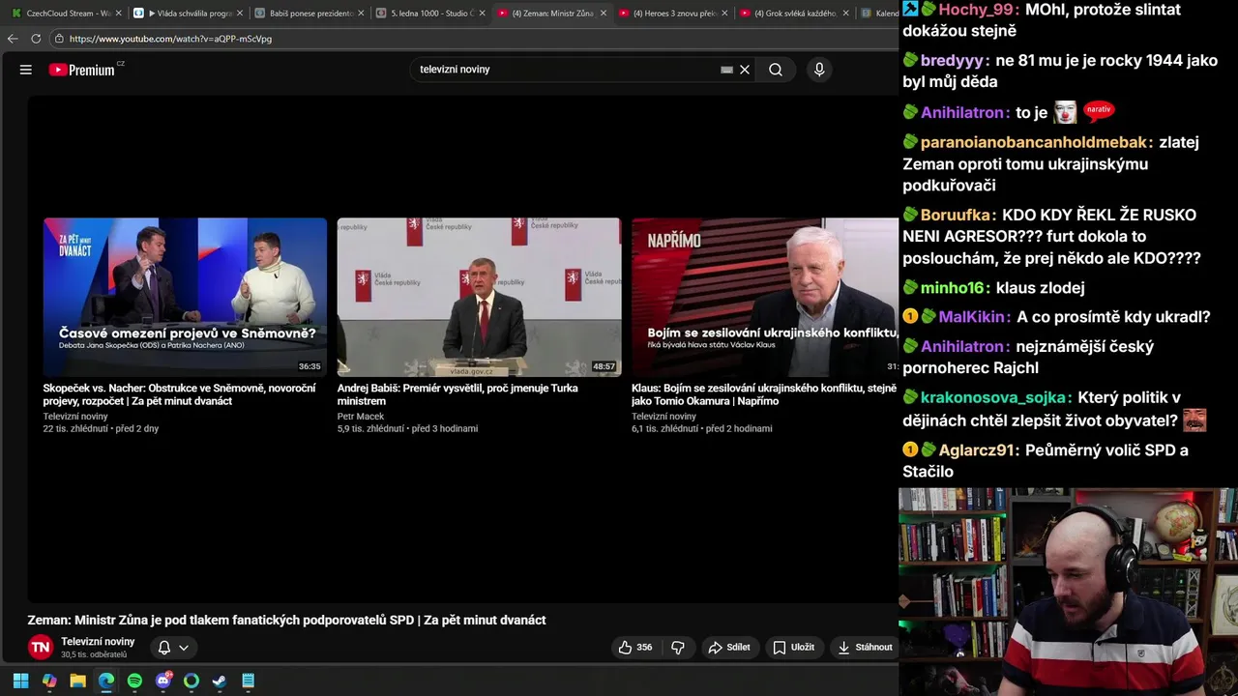Clear the search box with X
Image resolution: width=1238 pixels, height=696 pixels.
tap(745, 70)
